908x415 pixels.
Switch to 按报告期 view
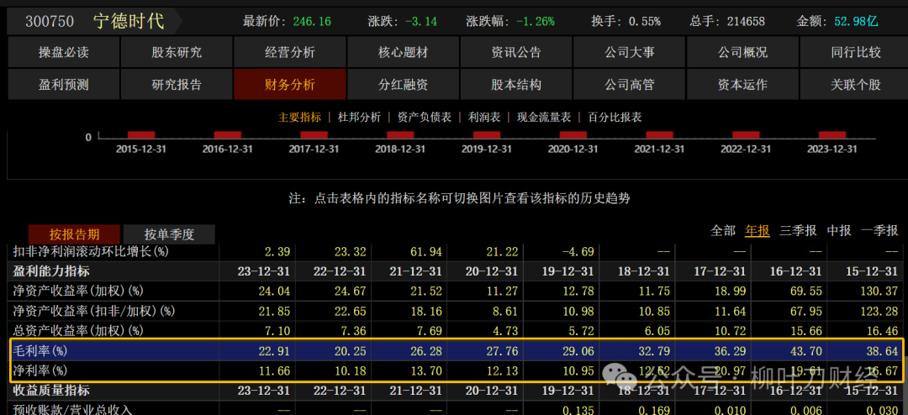74,234
